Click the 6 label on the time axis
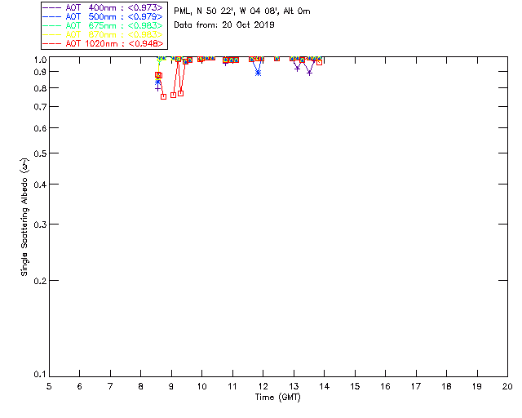 pos(80,386)
